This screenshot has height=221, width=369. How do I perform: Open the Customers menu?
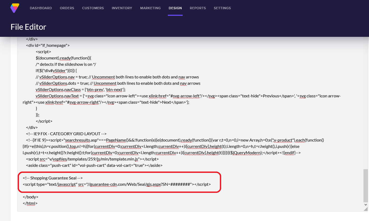93,8
